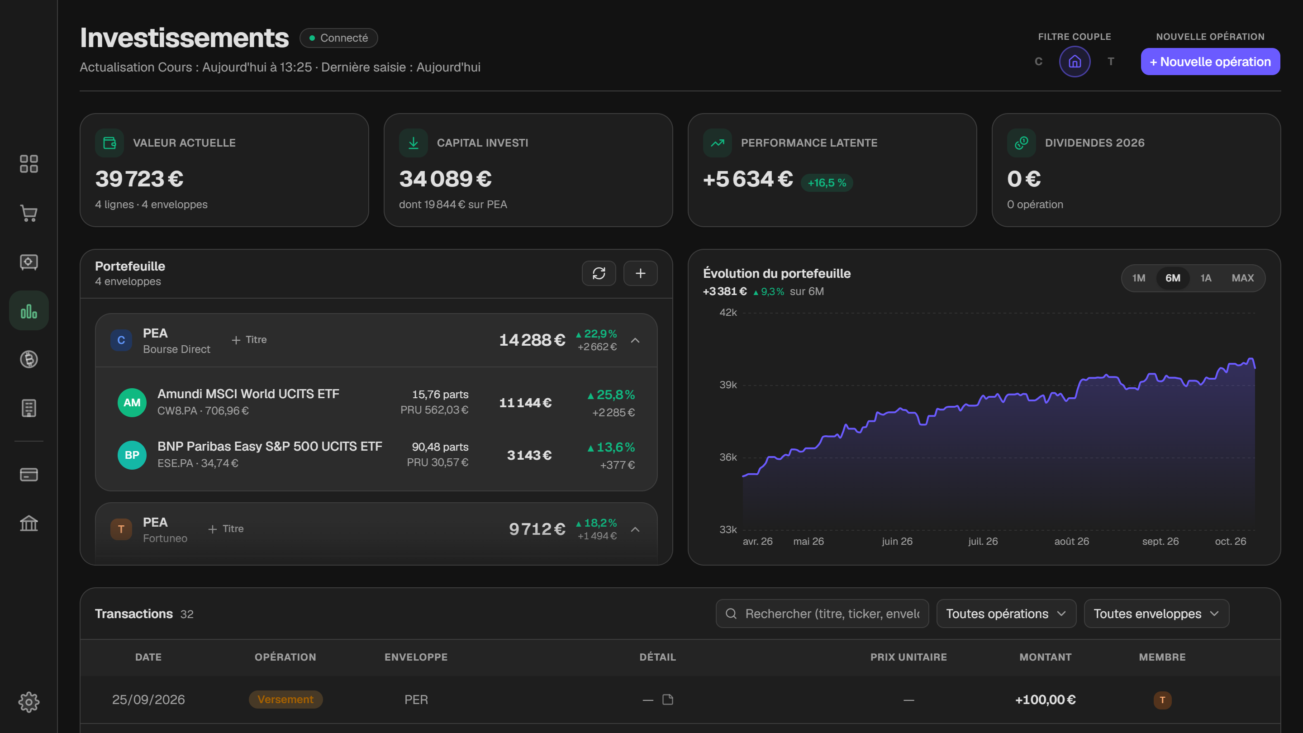Open the credit card sidebar icon

pos(29,475)
